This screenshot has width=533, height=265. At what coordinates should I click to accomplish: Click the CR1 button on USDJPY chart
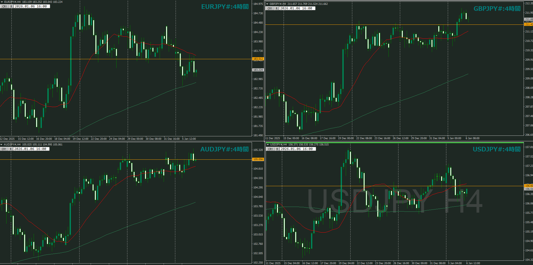(270, 149)
